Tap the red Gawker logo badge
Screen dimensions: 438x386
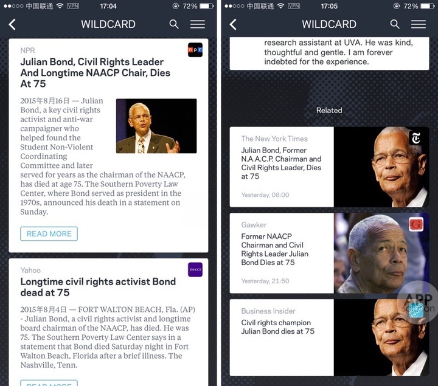click(416, 224)
